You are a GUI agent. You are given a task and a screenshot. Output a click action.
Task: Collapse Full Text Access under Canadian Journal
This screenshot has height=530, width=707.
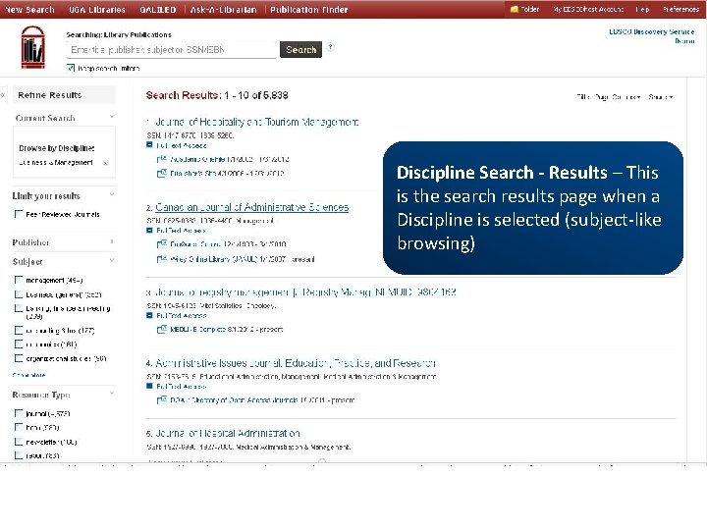[x=149, y=230]
